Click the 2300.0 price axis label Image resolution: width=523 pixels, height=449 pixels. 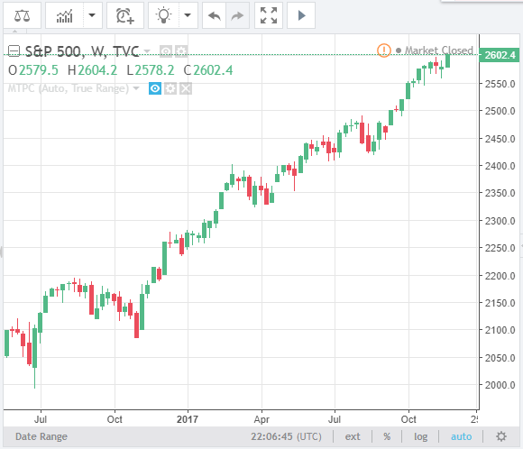[500, 221]
